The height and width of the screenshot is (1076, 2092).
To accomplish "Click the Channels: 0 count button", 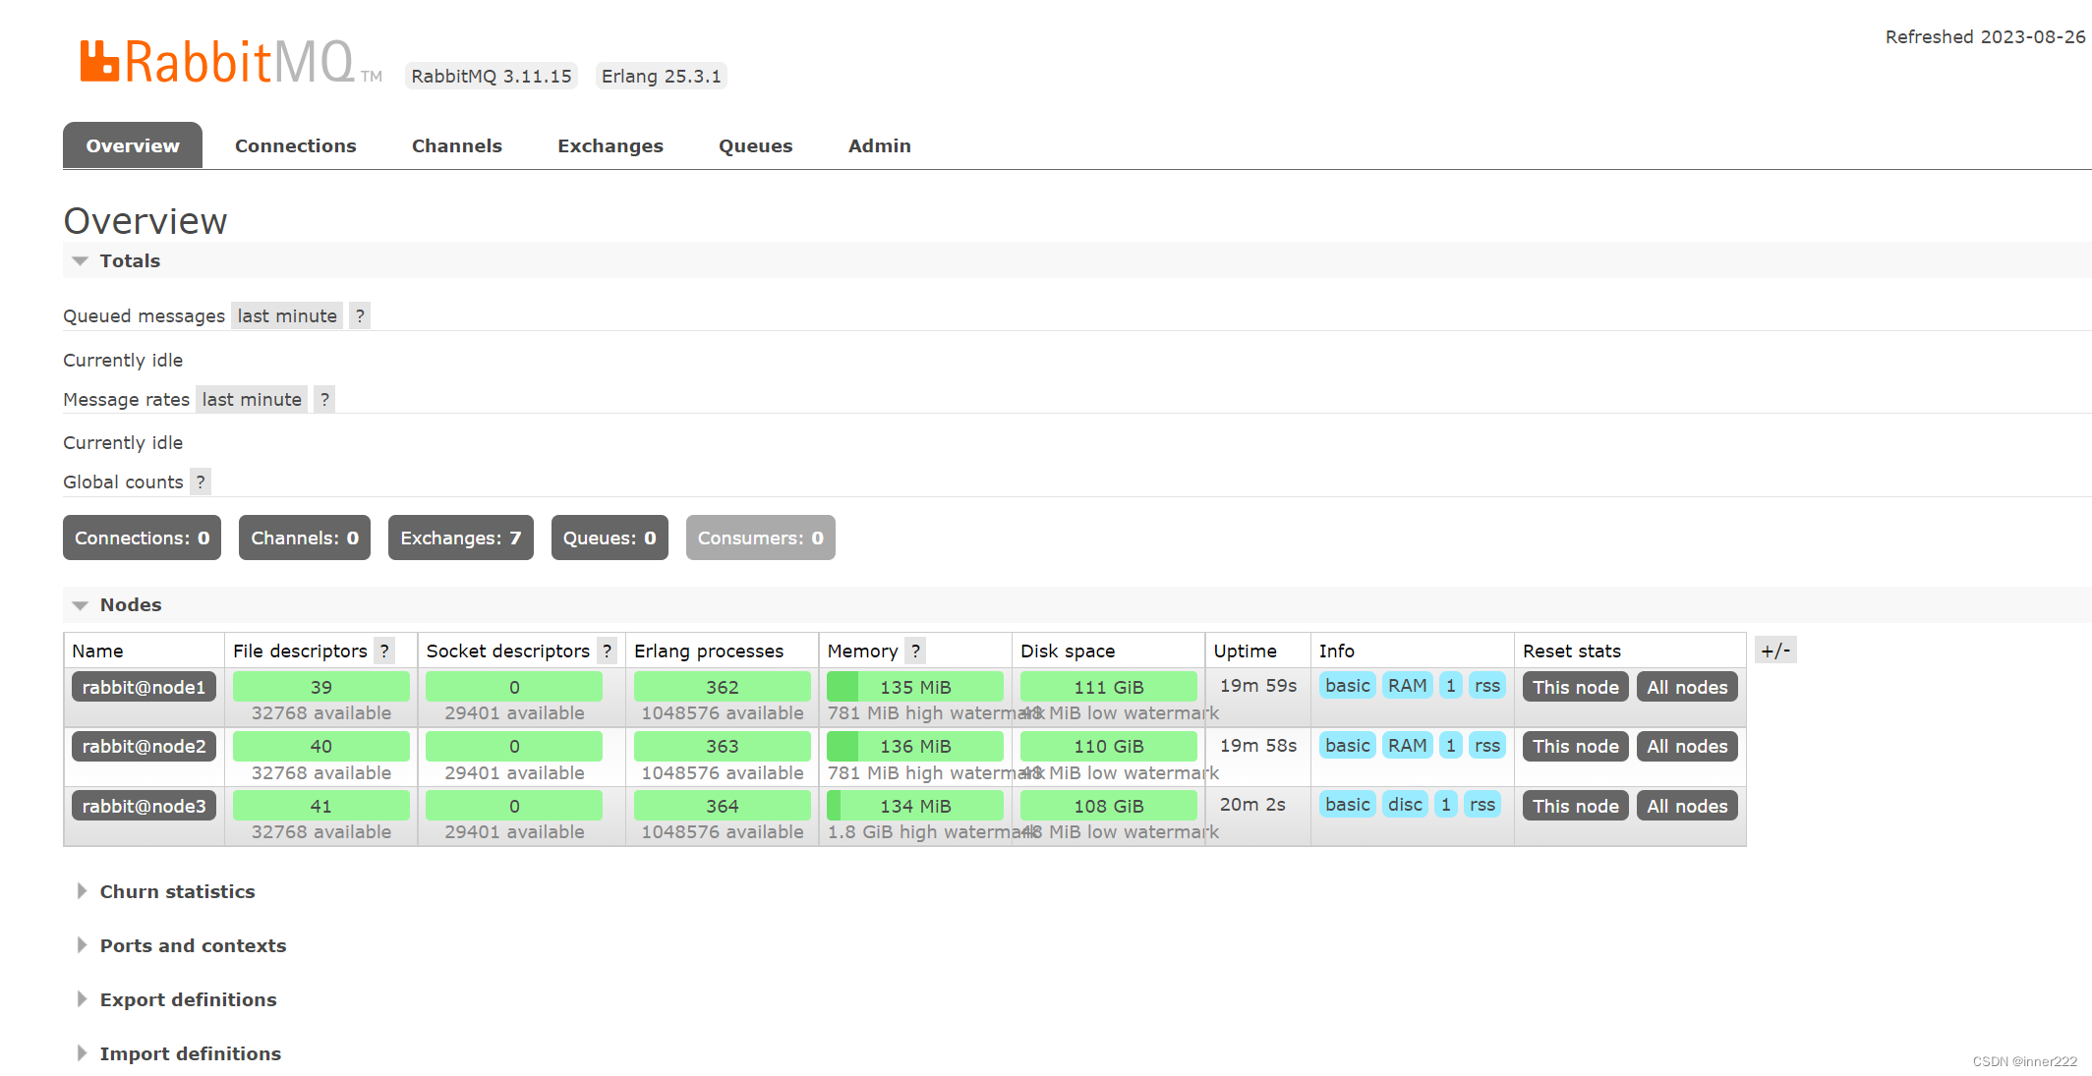I will [x=305, y=538].
